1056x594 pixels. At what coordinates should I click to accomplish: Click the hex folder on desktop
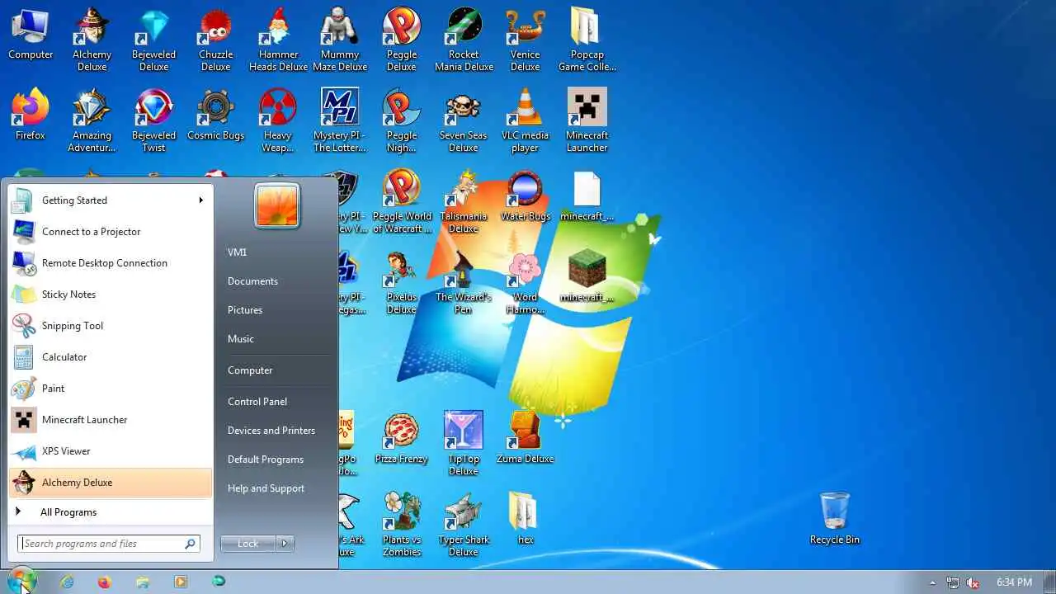coord(525,519)
